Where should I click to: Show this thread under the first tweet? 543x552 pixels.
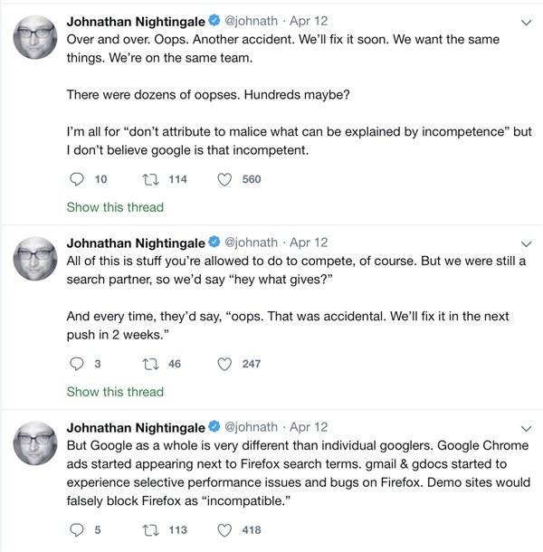click(115, 207)
